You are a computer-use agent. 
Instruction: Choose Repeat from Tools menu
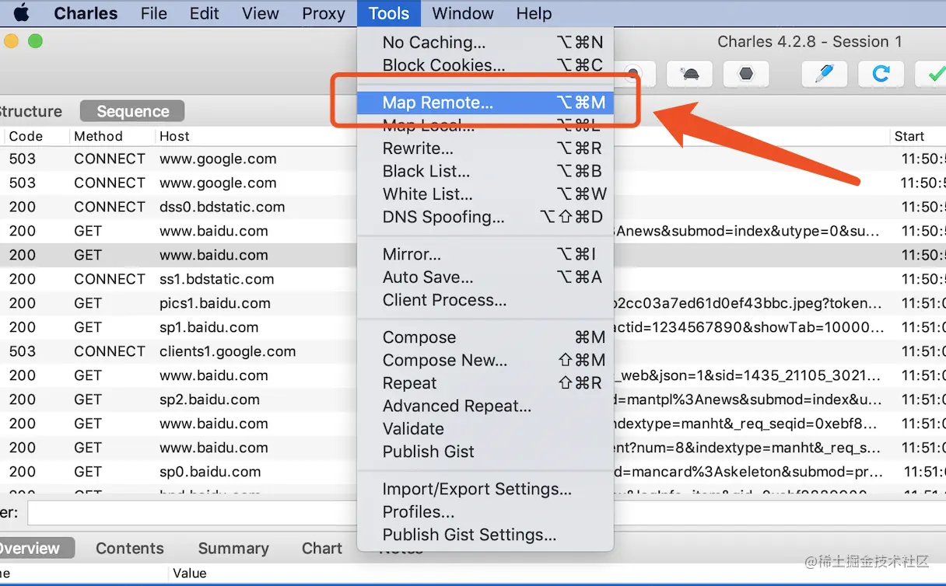tap(485, 383)
